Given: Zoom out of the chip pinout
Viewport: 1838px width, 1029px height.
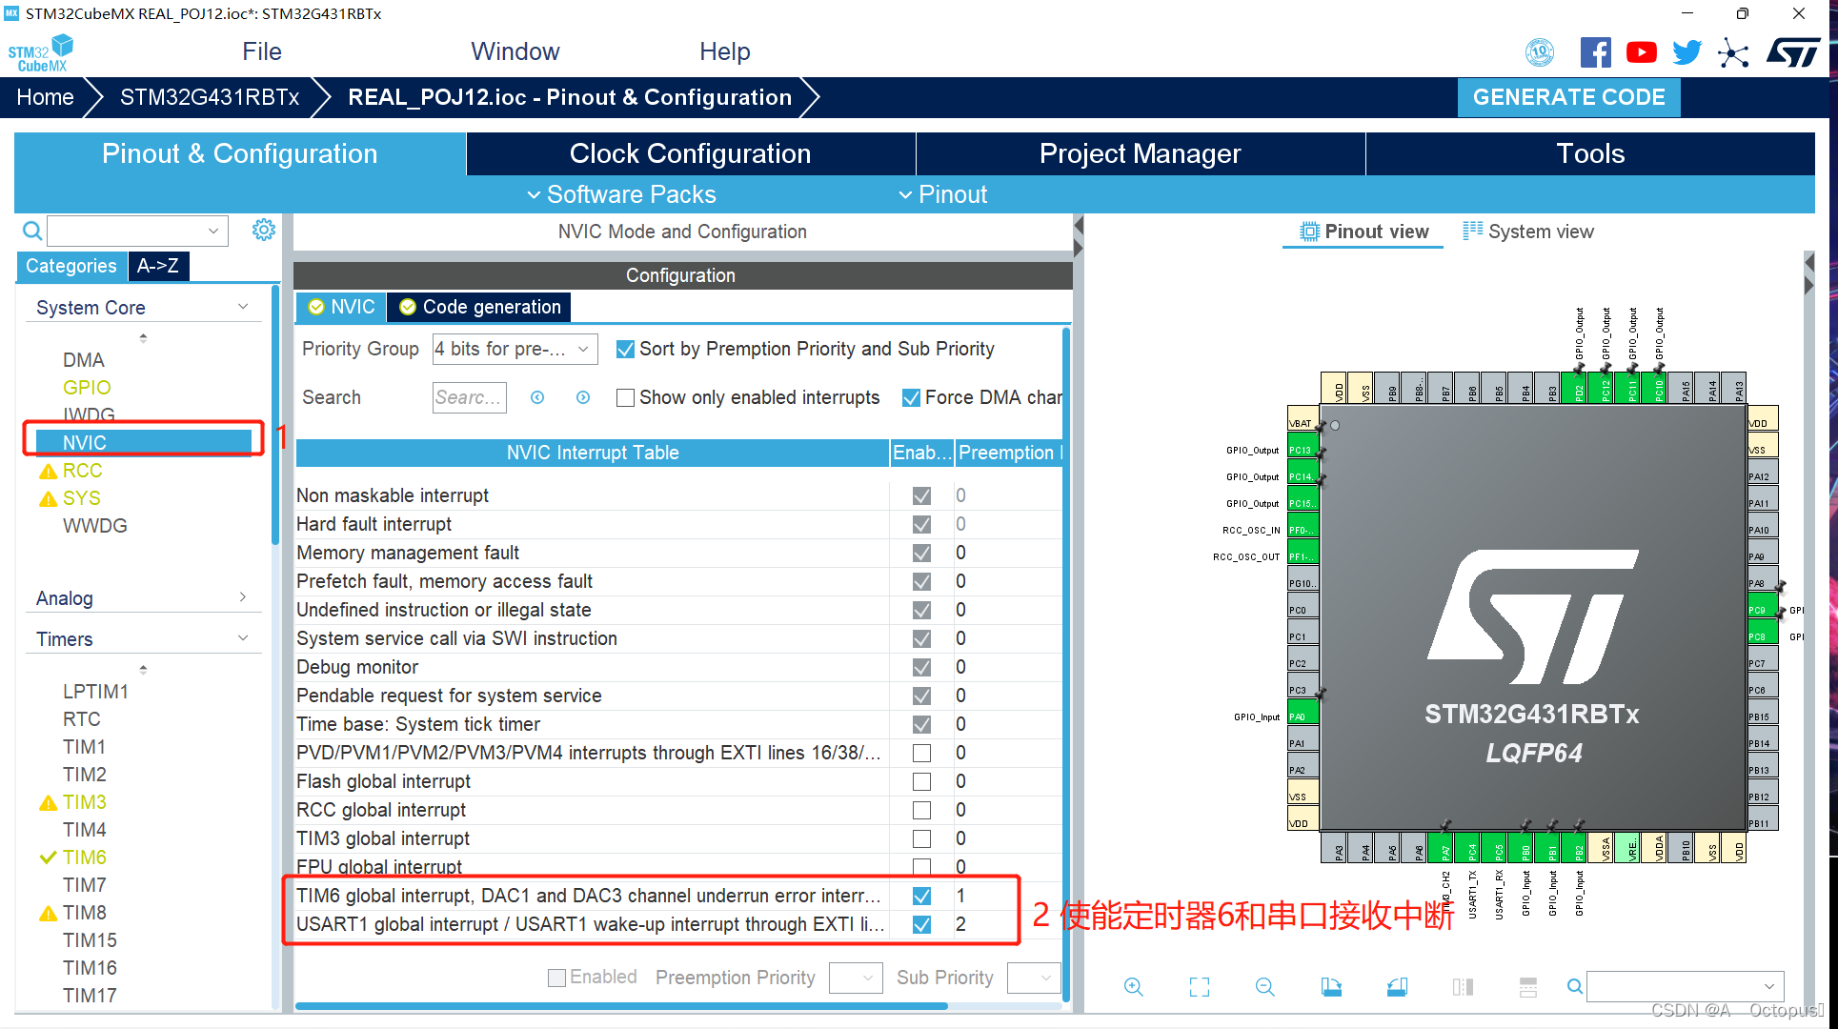Looking at the screenshot, I should click(1264, 987).
